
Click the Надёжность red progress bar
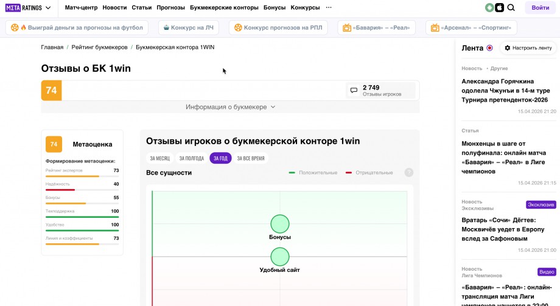[82, 190]
